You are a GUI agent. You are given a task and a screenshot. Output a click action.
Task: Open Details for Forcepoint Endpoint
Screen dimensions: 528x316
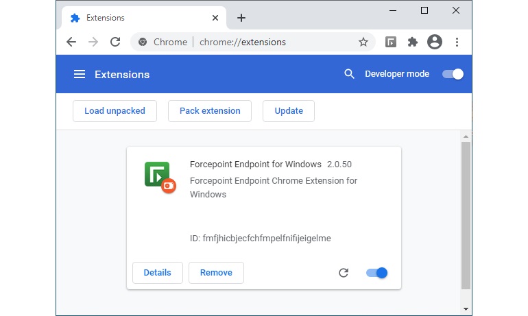[157, 273]
